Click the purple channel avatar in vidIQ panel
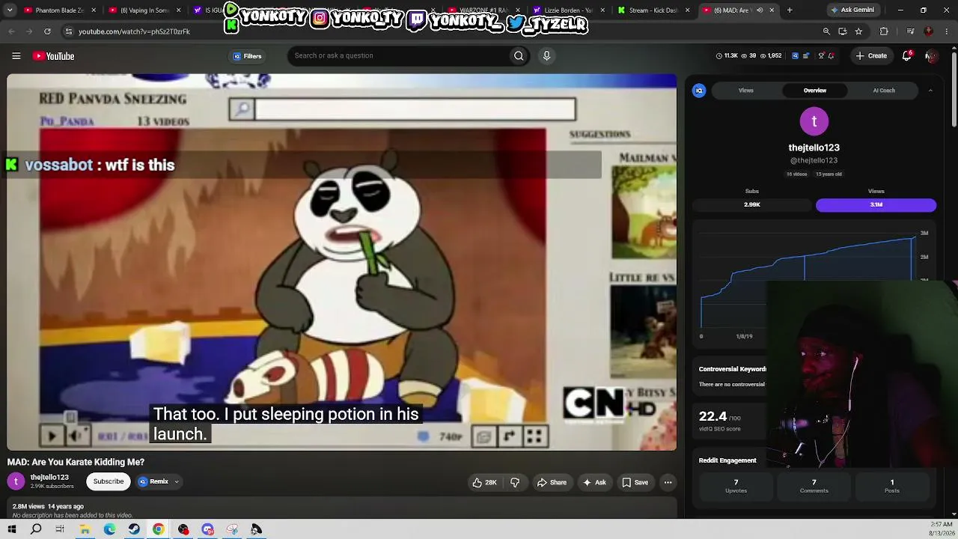958x539 pixels. (814, 121)
